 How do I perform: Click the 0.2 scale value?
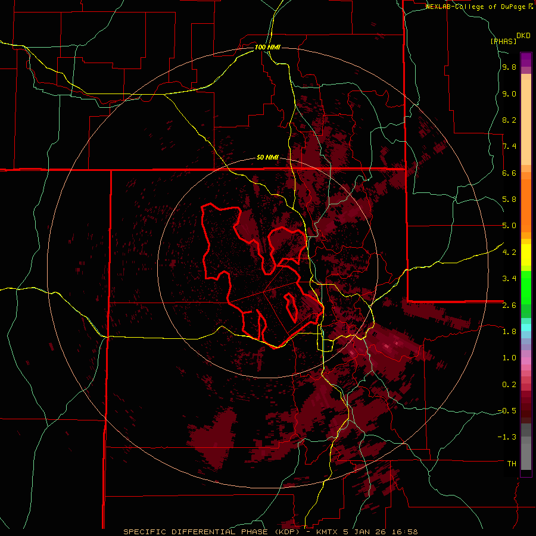point(509,385)
